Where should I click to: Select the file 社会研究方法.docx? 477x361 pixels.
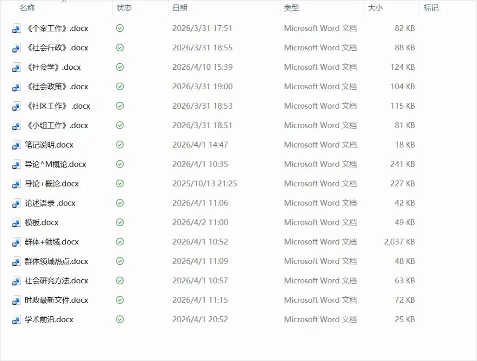[57, 281]
